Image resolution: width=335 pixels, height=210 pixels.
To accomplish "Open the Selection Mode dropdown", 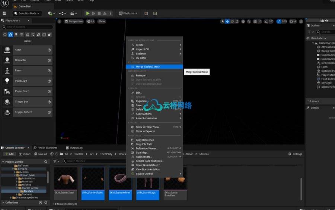I will 26,13.
